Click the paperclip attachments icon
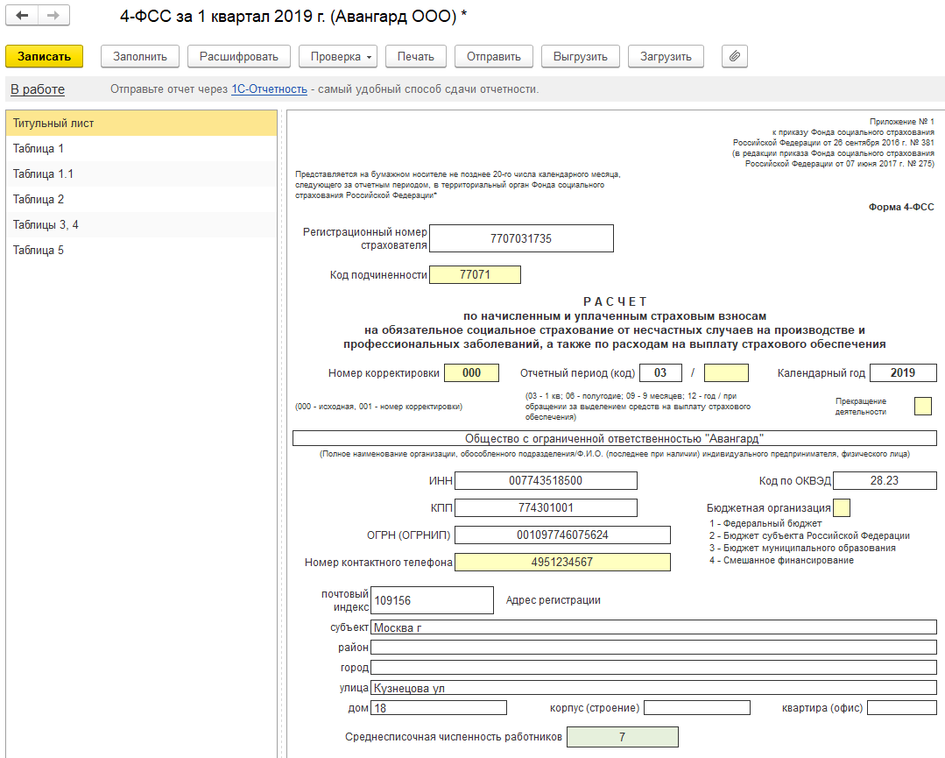 pyautogui.click(x=734, y=56)
